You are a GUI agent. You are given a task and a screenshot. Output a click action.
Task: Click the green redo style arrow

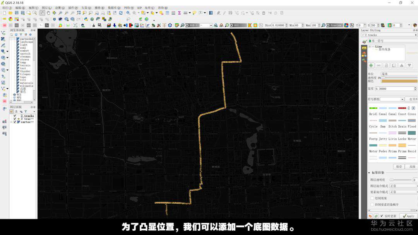coord(376,216)
